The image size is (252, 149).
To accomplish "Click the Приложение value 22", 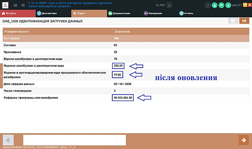I will [115, 52].
